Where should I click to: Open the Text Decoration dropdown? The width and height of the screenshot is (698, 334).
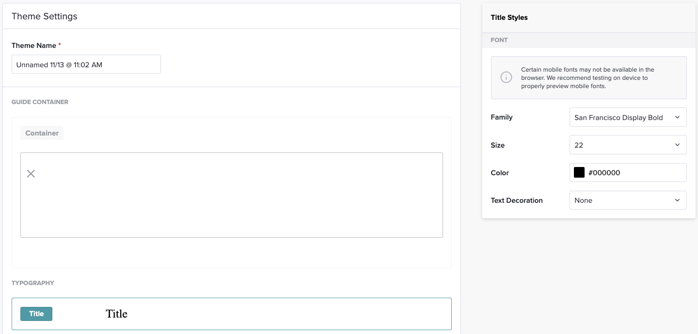628,200
